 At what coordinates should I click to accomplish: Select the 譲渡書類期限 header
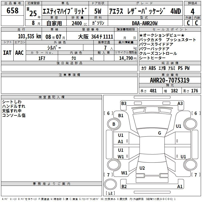(x=126, y=29)
